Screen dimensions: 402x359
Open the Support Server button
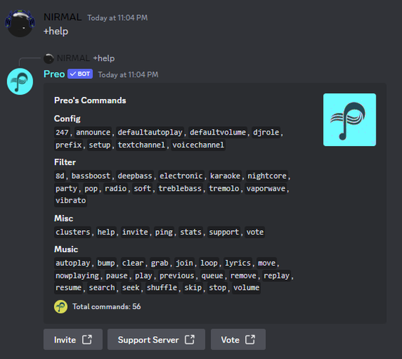156,340
